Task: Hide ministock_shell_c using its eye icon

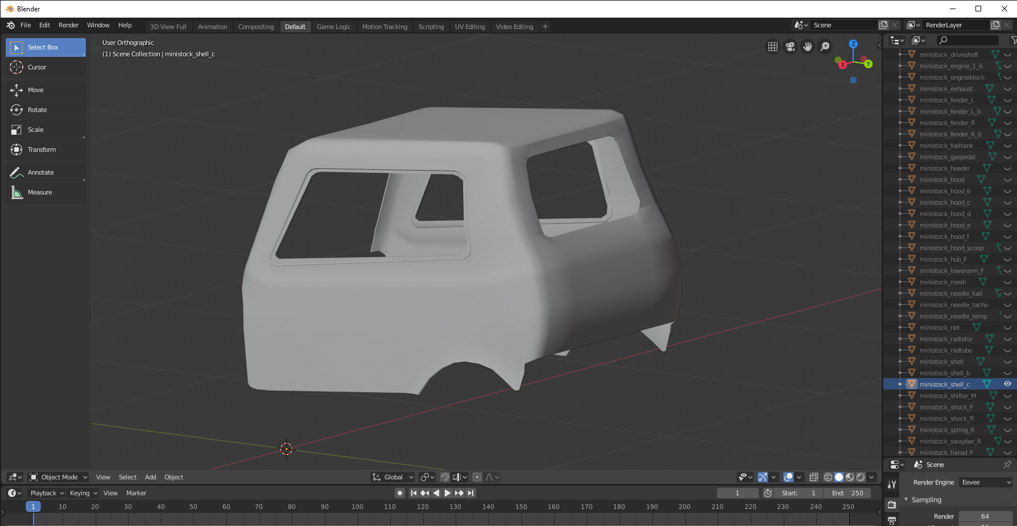Action: (x=1007, y=384)
